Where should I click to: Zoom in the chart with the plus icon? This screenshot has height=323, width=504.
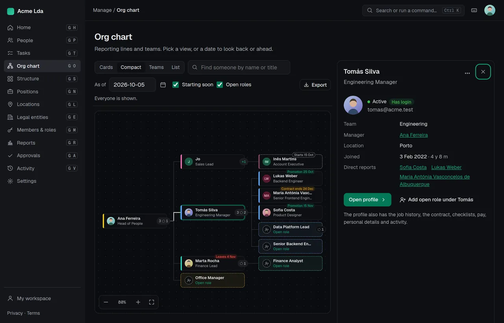click(138, 302)
